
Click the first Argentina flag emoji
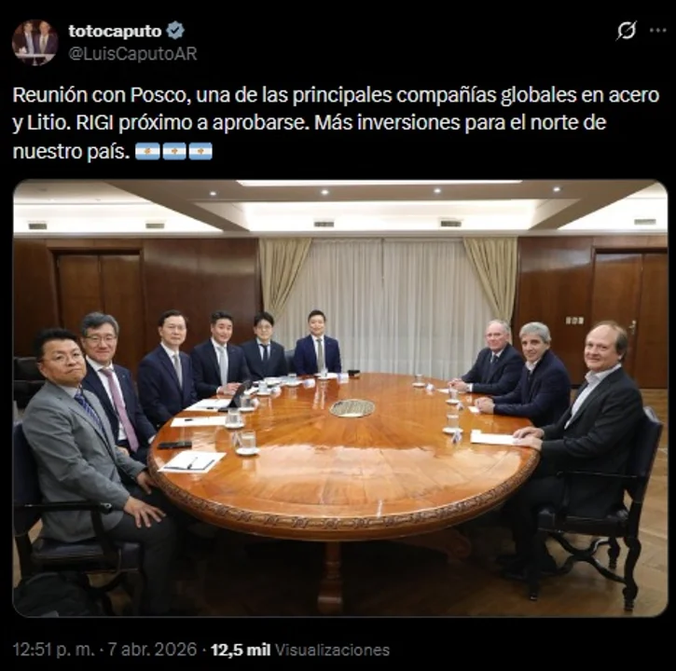(147, 152)
